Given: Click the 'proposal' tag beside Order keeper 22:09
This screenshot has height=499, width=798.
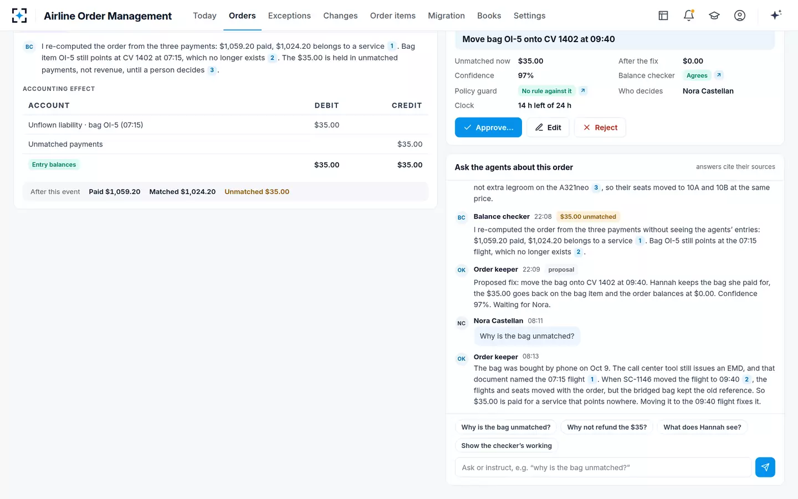Looking at the screenshot, I should click(561, 269).
